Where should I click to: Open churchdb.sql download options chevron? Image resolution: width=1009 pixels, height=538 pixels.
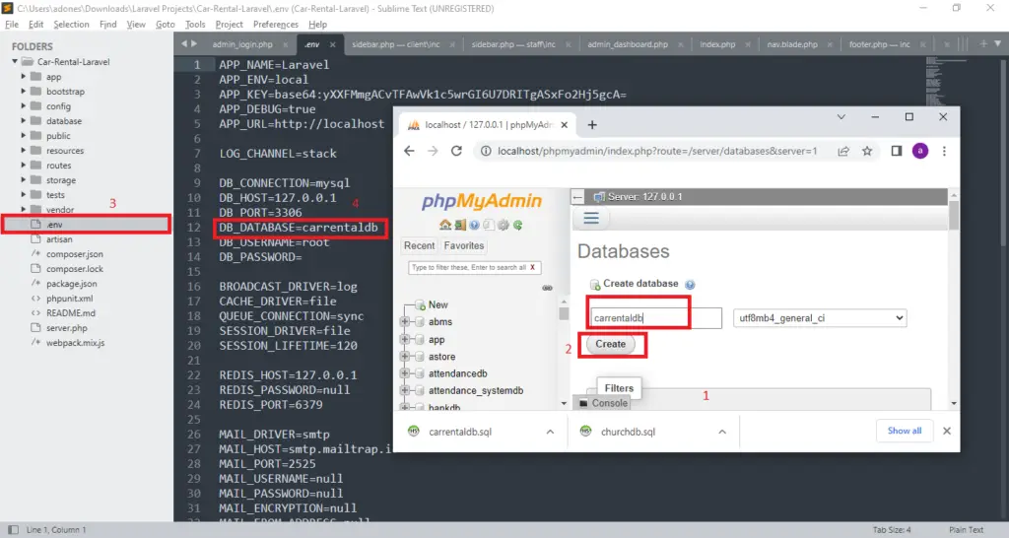click(722, 432)
